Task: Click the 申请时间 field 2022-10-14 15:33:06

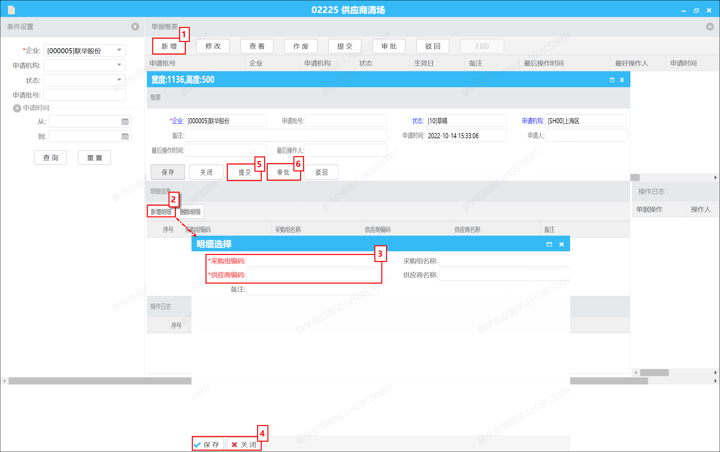Action: (466, 135)
